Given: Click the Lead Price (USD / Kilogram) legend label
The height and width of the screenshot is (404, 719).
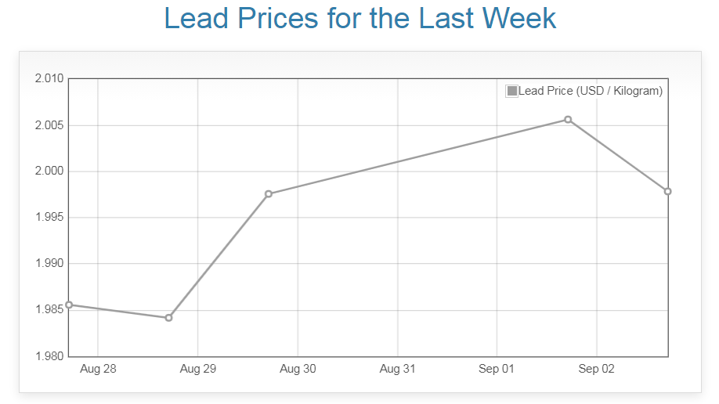Looking at the screenshot, I should point(591,91).
